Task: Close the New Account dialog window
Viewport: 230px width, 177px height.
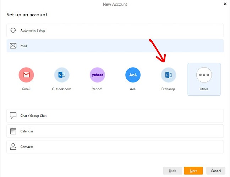Action: click(x=225, y=4)
